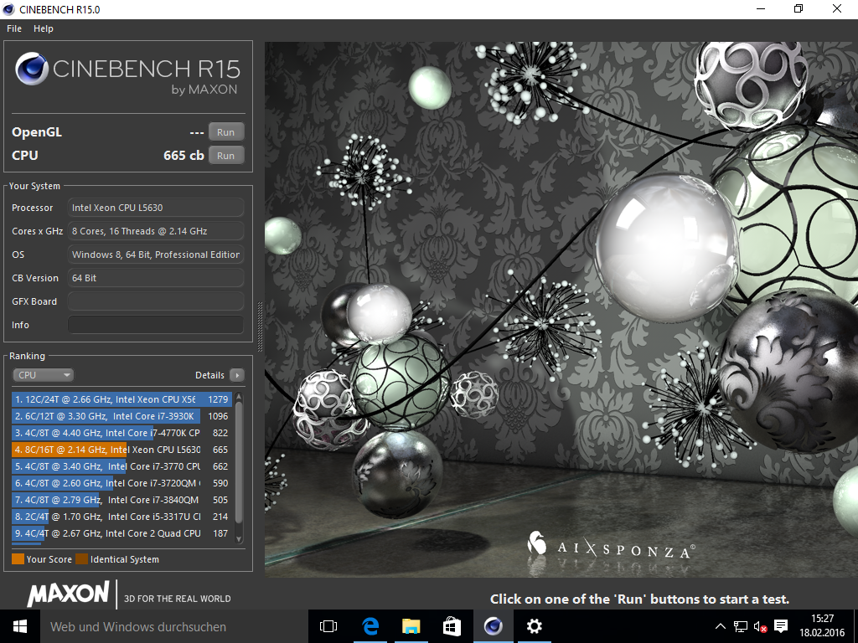Select ranking row 3 Core i7-4770K

pos(122,433)
